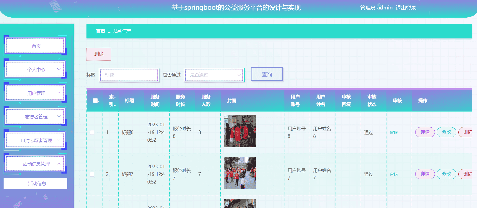Expand the 志愿者管理 sidebar menu
Screen dimensions: 477x208
point(35,116)
